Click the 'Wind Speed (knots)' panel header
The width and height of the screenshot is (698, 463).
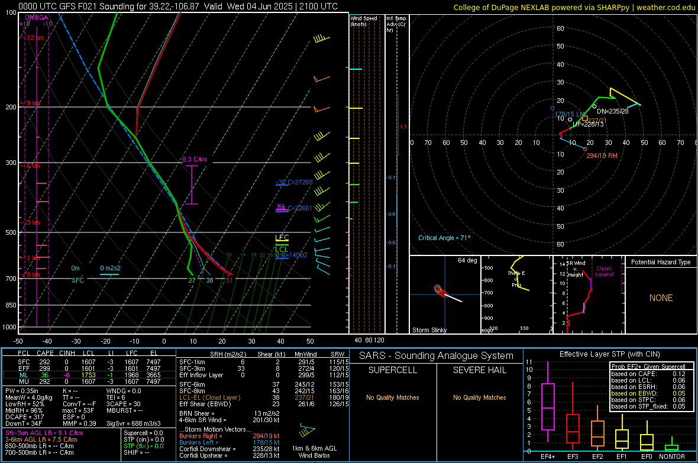(364, 21)
